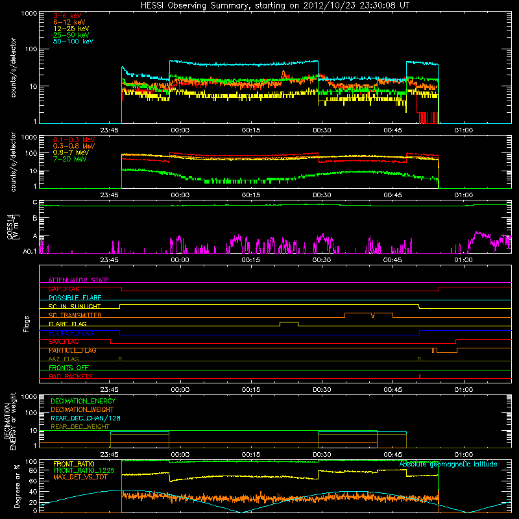This screenshot has width=519, height=519.
Task: Click the red BAD_PACKETS spike marker
Action: click(420, 376)
